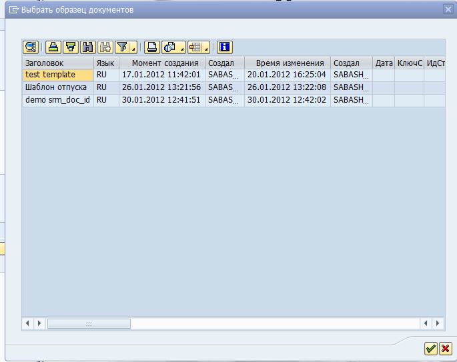The width and height of the screenshot is (457, 362).
Task: Click the Set Filter funnel icon
Action: (122, 47)
